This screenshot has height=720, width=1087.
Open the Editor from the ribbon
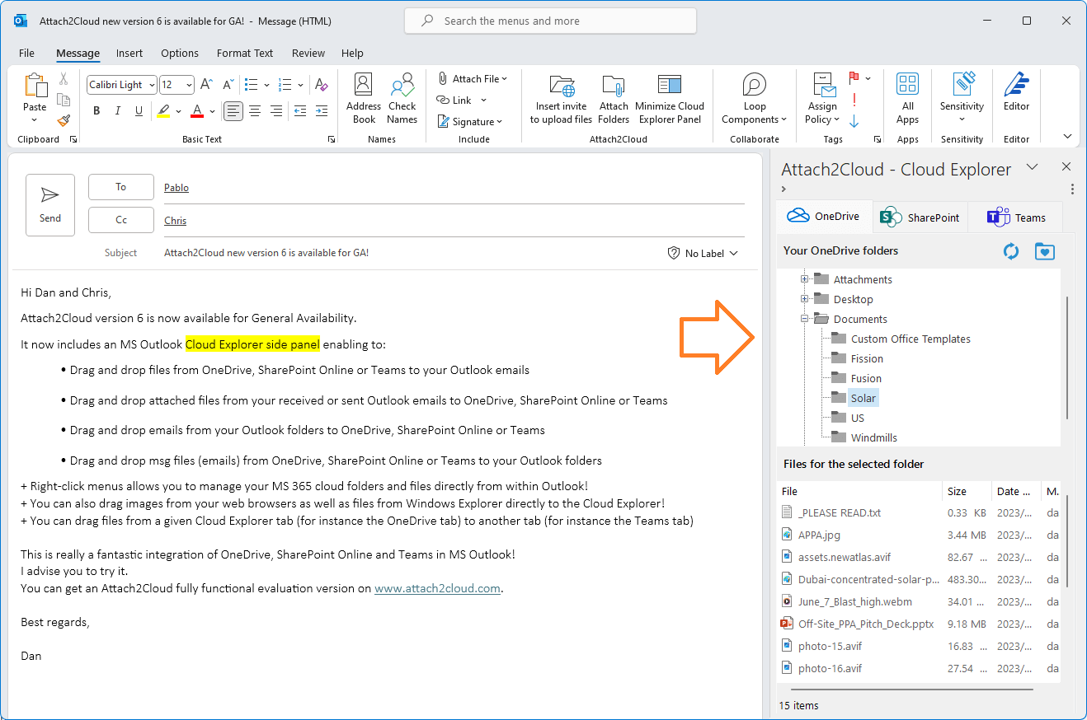(x=1016, y=97)
